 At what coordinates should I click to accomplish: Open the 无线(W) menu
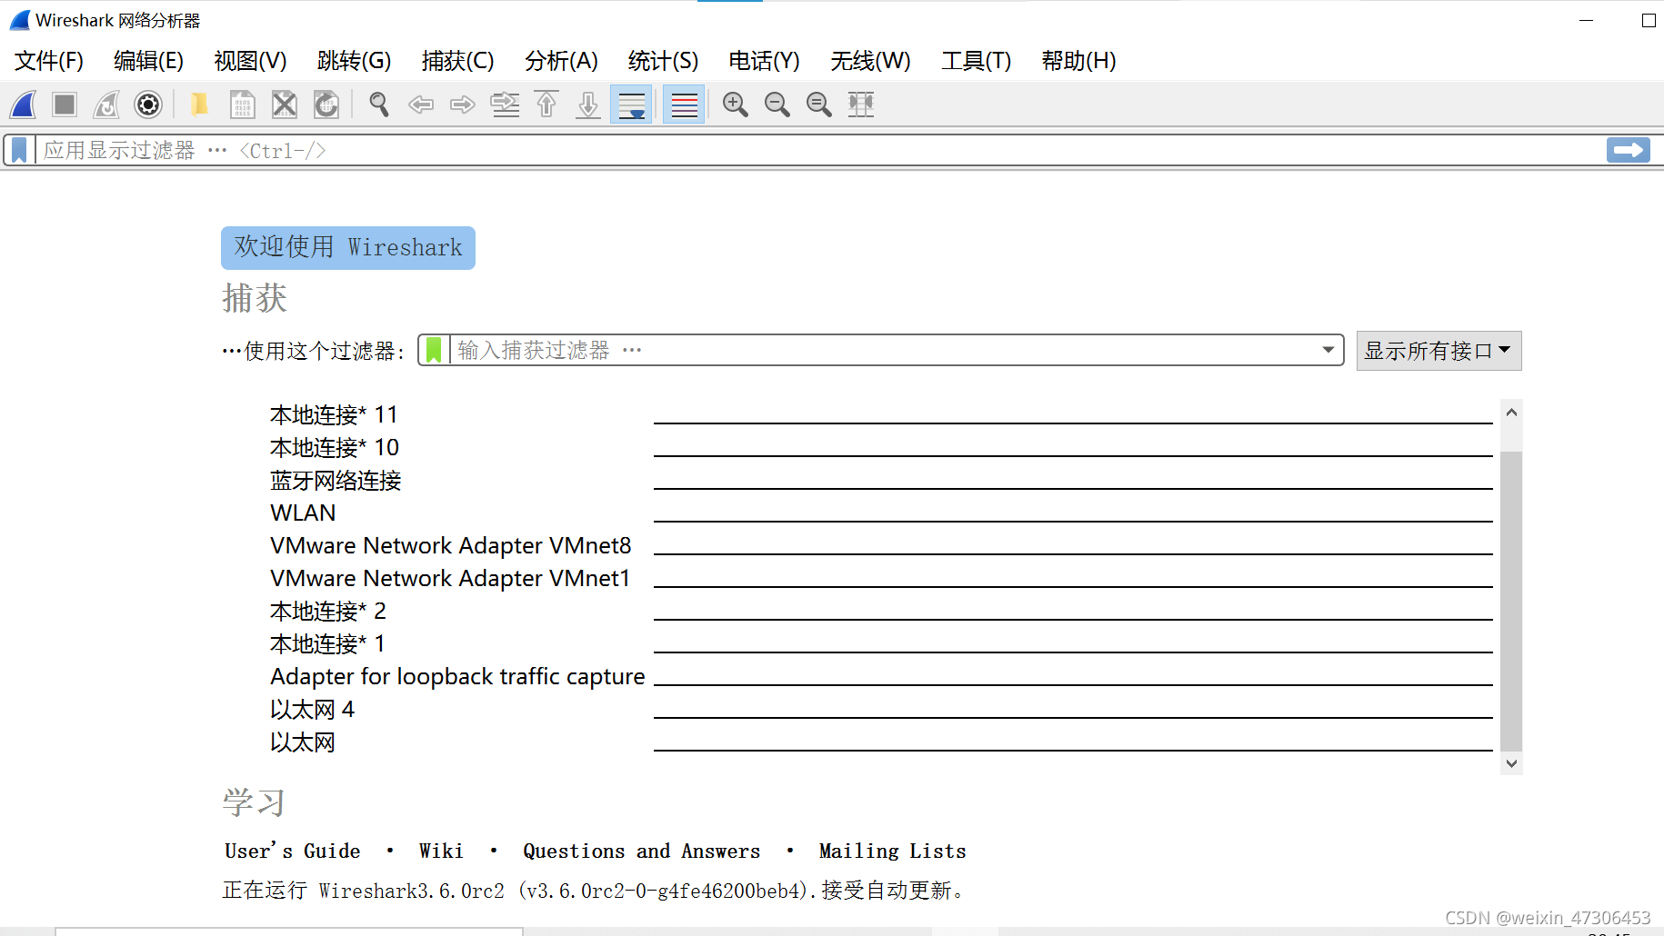click(870, 61)
